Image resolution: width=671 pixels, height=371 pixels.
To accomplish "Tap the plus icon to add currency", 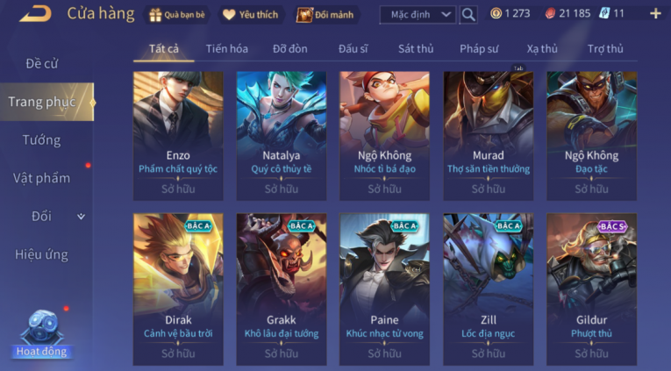I will click(655, 14).
